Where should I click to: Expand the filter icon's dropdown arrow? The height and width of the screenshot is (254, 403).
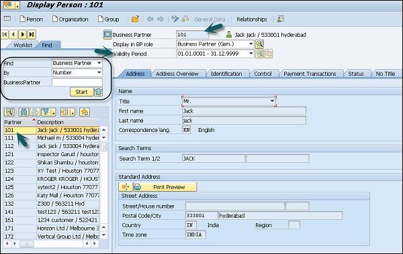click(x=54, y=113)
